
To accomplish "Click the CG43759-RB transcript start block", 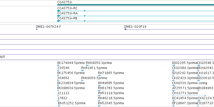I will [x=59, y=21].
